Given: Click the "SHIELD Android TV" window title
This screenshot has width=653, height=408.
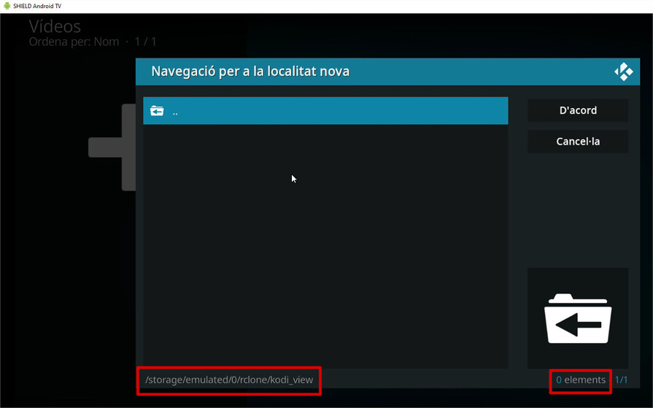Looking at the screenshot, I should pyautogui.click(x=37, y=7).
